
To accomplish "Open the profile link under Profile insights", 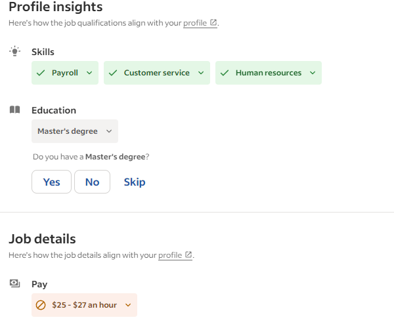I will [x=195, y=23].
